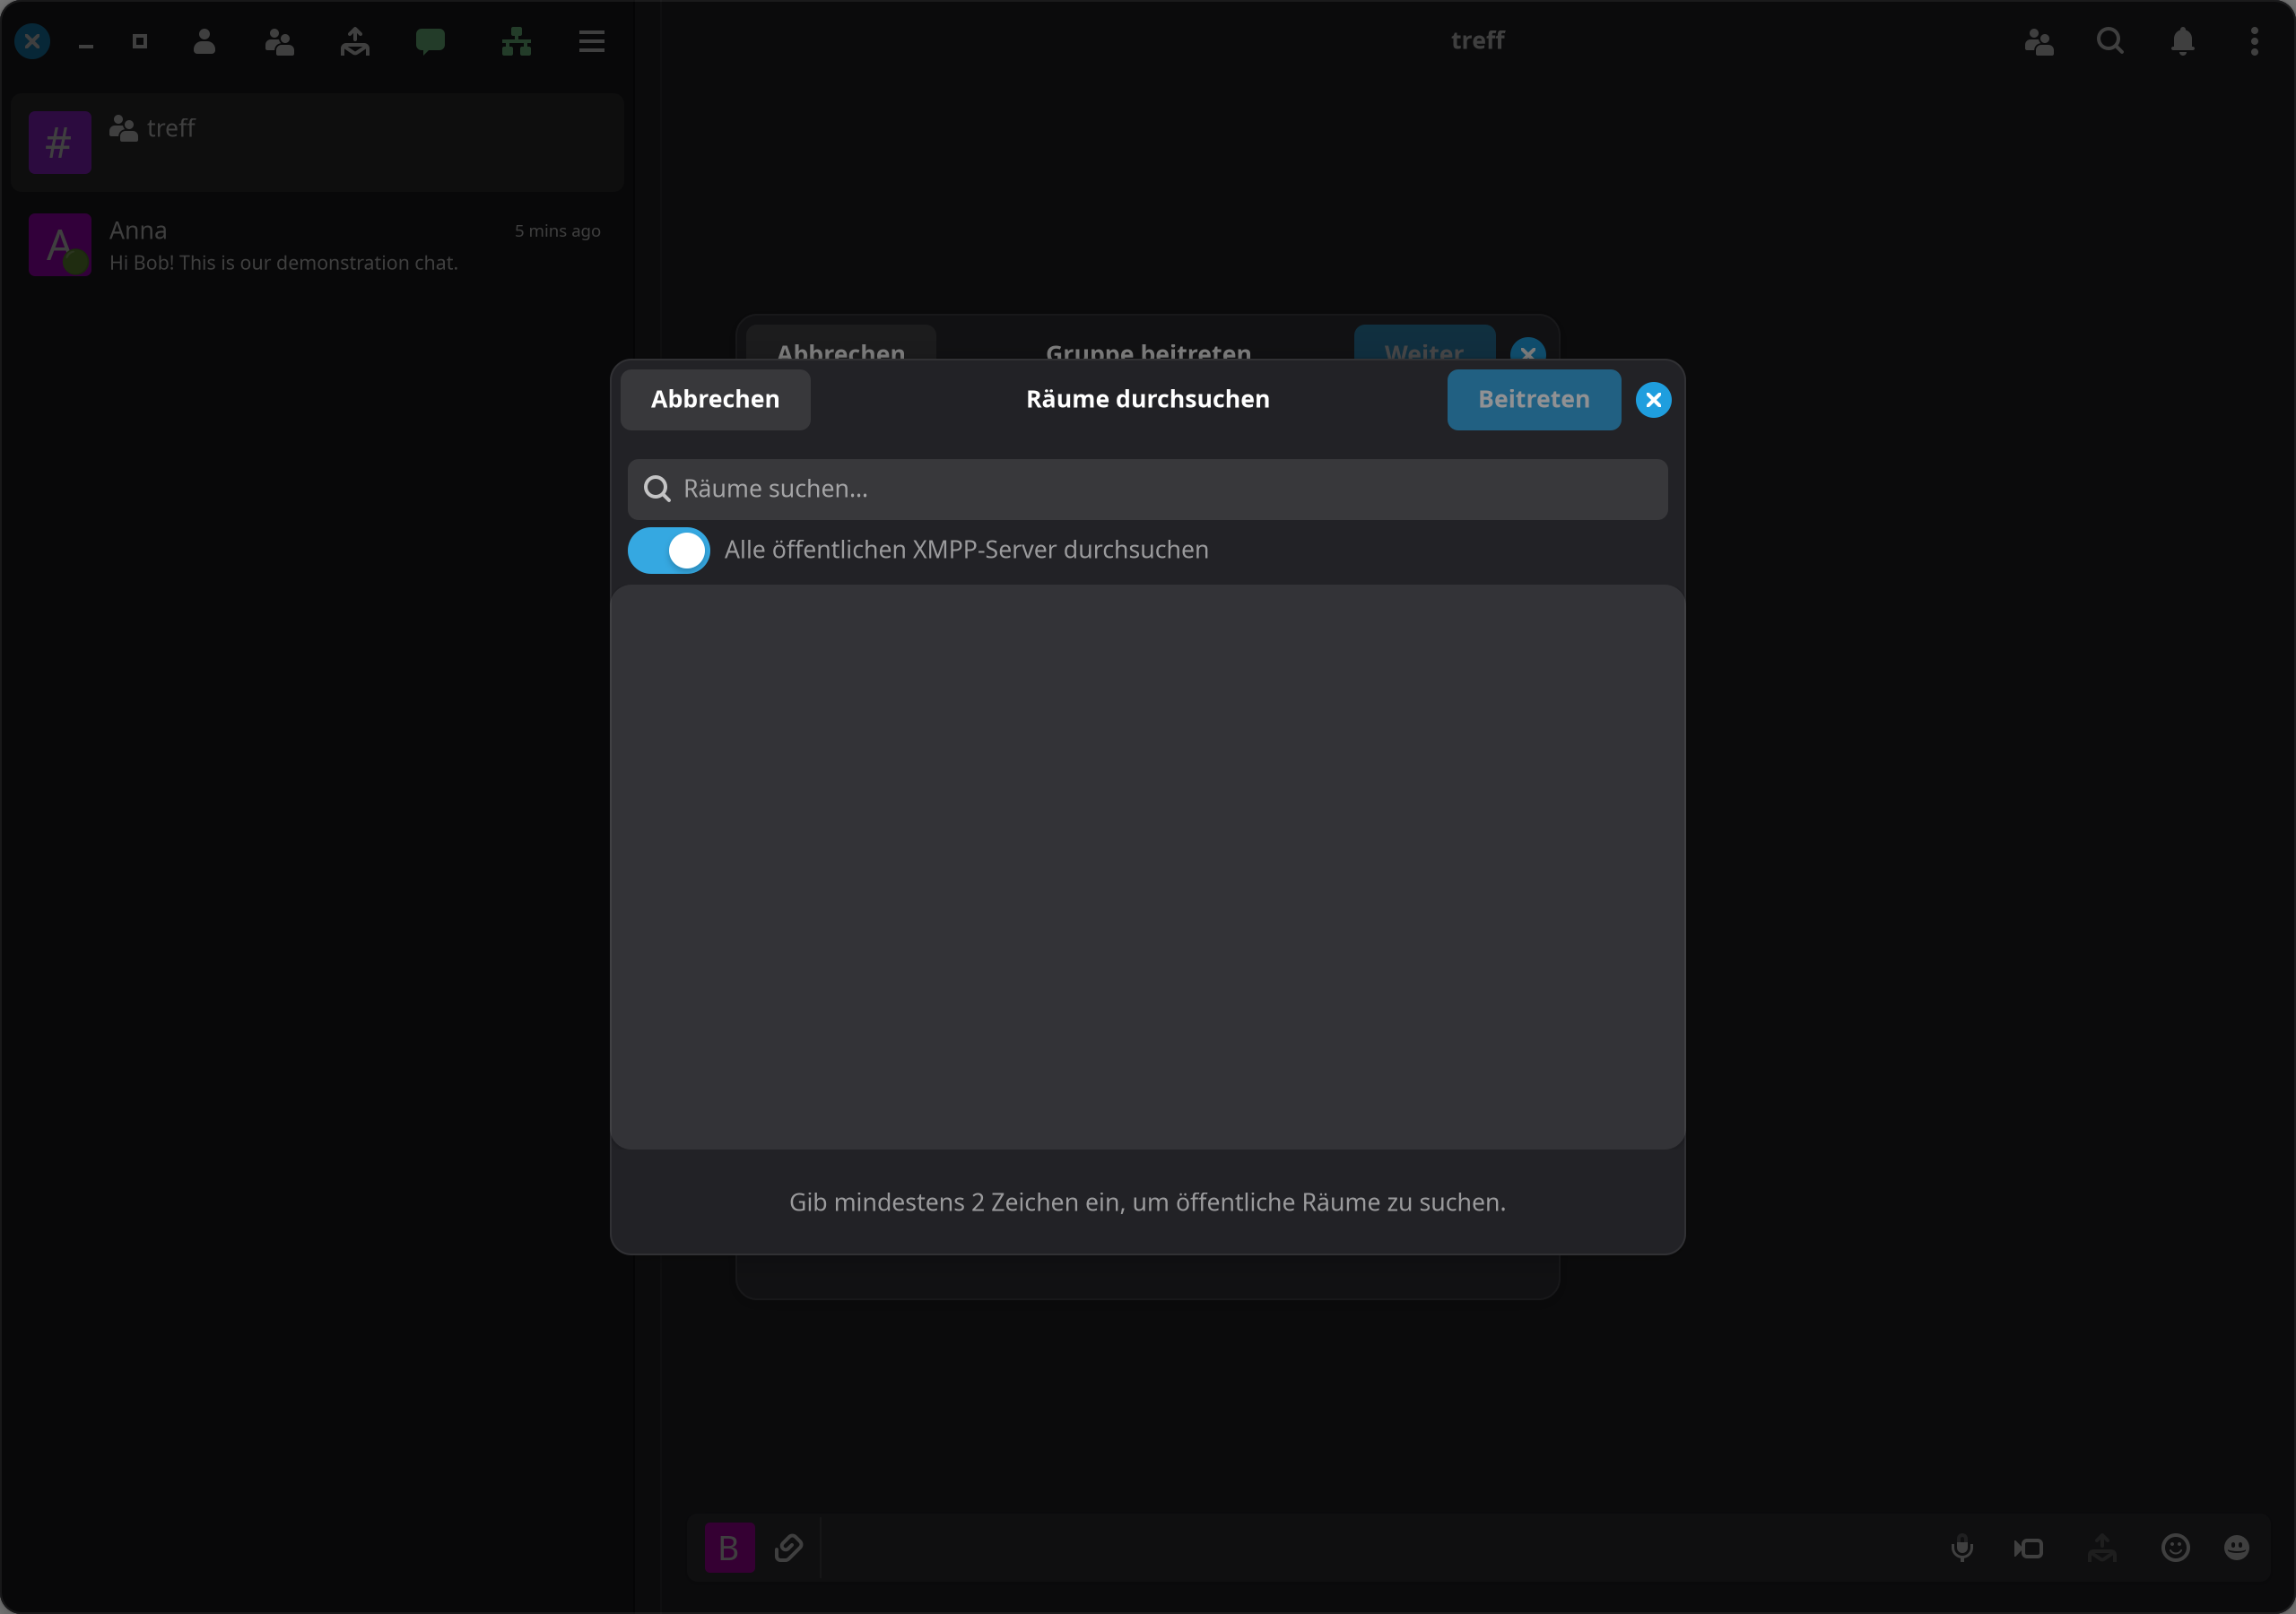Open the green network tree icon
The width and height of the screenshot is (2296, 1614).
pos(516,41)
